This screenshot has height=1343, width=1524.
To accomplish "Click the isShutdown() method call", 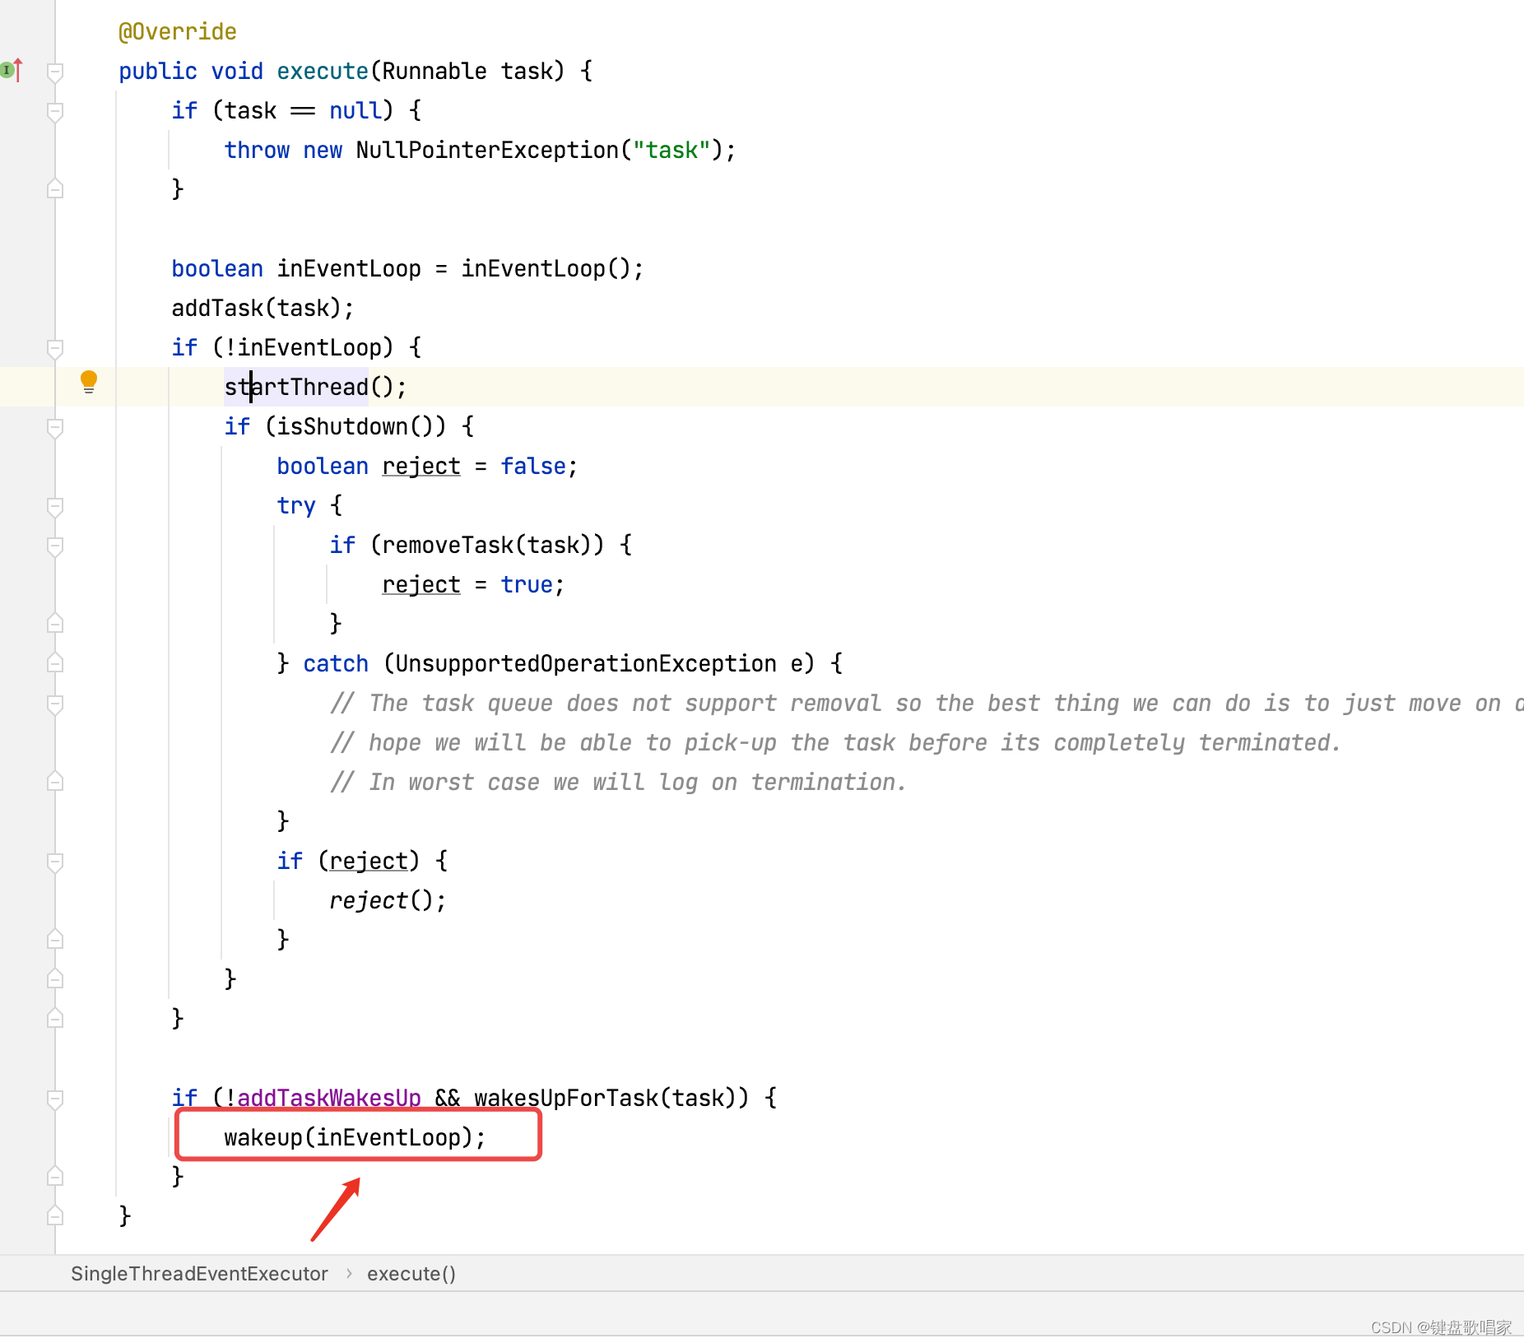I will [x=355, y=427].
